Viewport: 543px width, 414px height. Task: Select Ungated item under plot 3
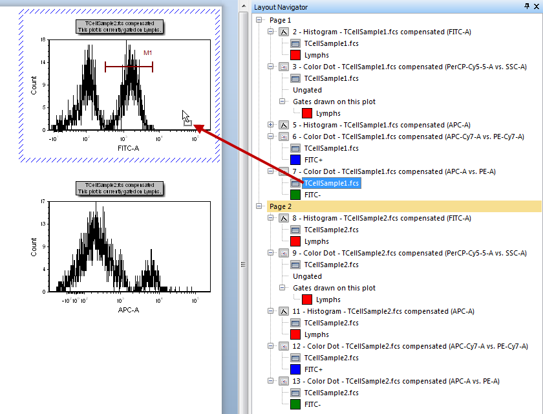[307, 90]
